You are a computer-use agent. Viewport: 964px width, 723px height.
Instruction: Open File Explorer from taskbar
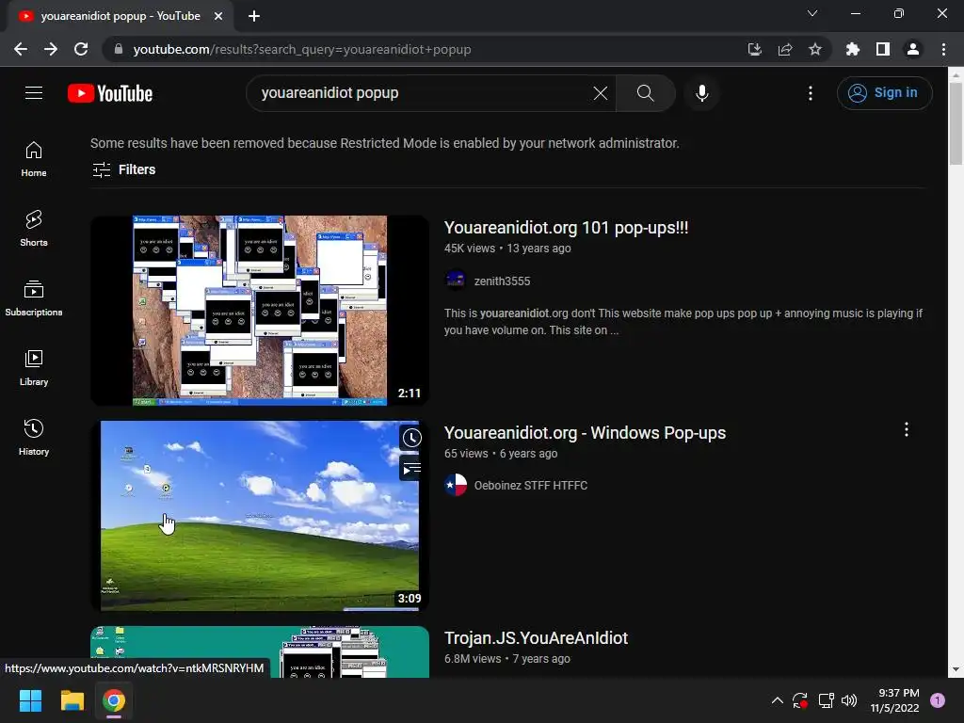(x=72, y=700)
